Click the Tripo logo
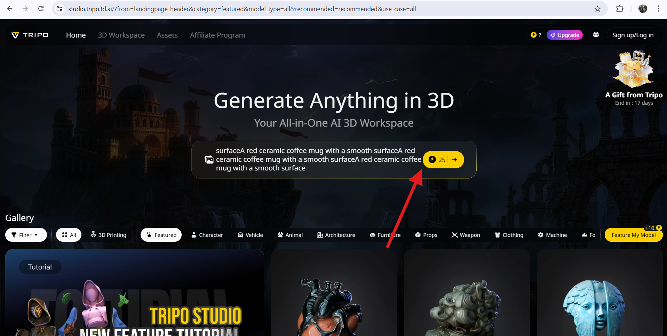Viewport: 667px width, 336px height. (x=30, y=35)
